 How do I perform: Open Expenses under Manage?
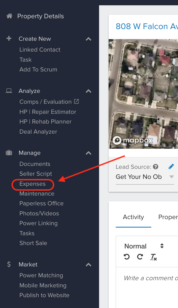[x=33, y=184]
